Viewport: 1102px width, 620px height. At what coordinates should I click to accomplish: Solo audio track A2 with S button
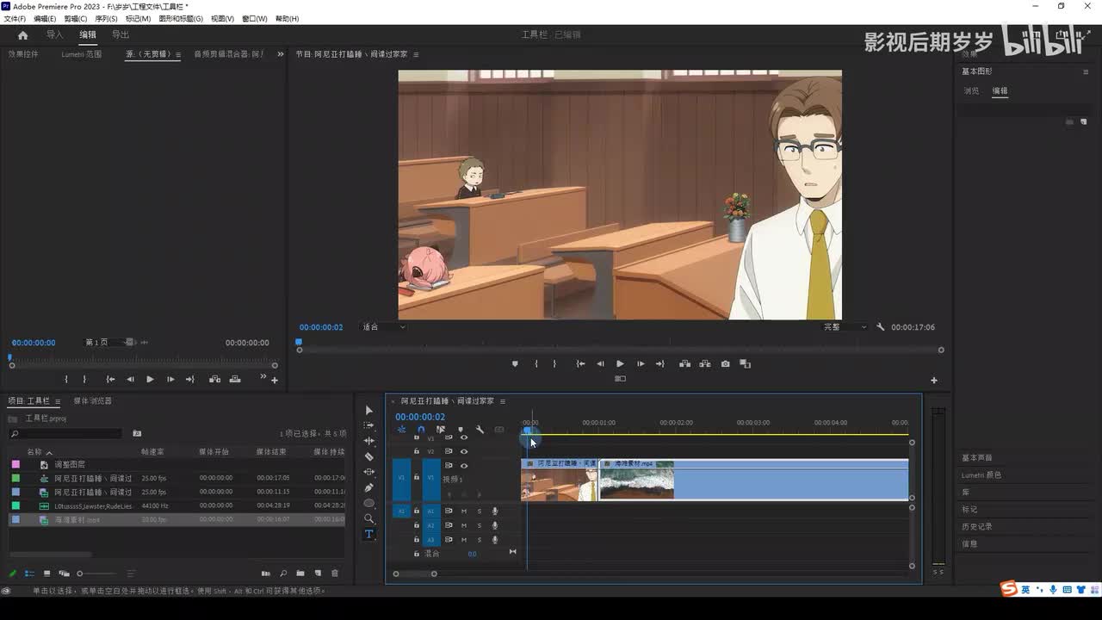click(480, 525)
